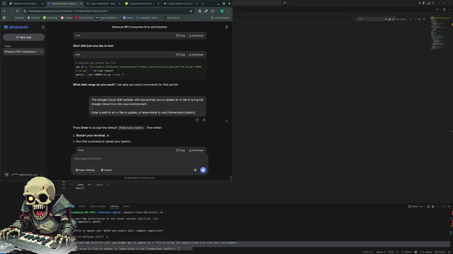The width and height of the screenshot is (453, 254).
Task: Download the aws s3 bash code block
Action: pos(196,55)
